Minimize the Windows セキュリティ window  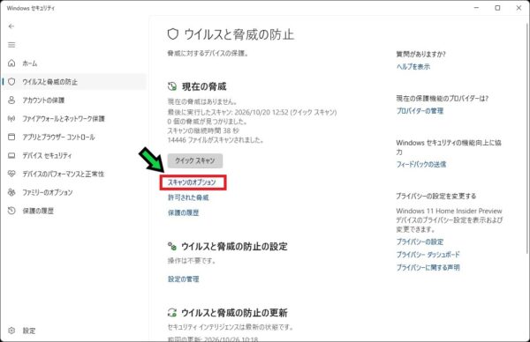(477, 8)
